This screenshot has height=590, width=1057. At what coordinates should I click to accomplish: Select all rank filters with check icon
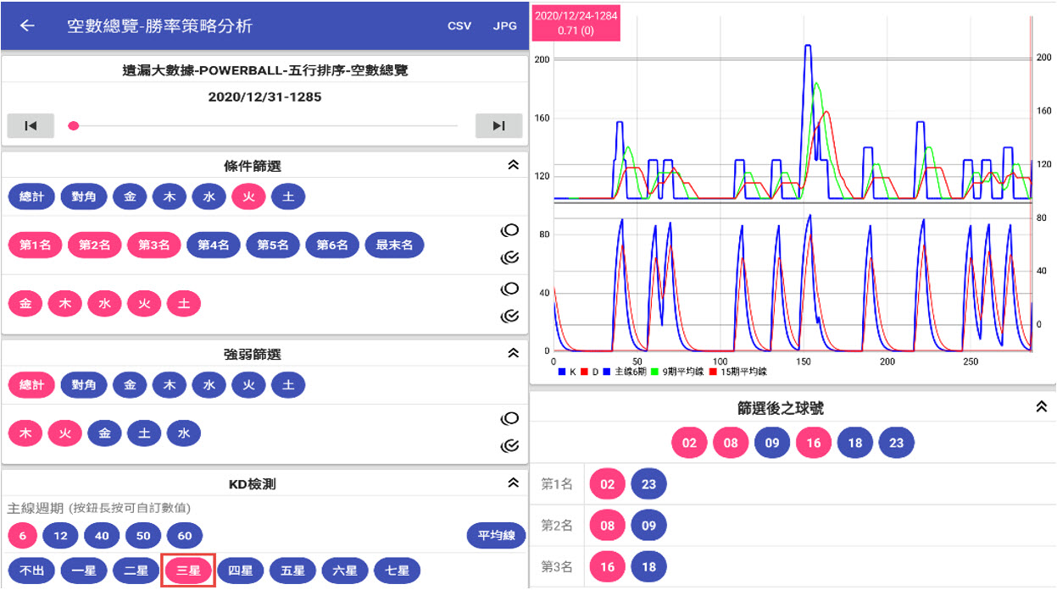pyautogui.click(x=509, y=258)
